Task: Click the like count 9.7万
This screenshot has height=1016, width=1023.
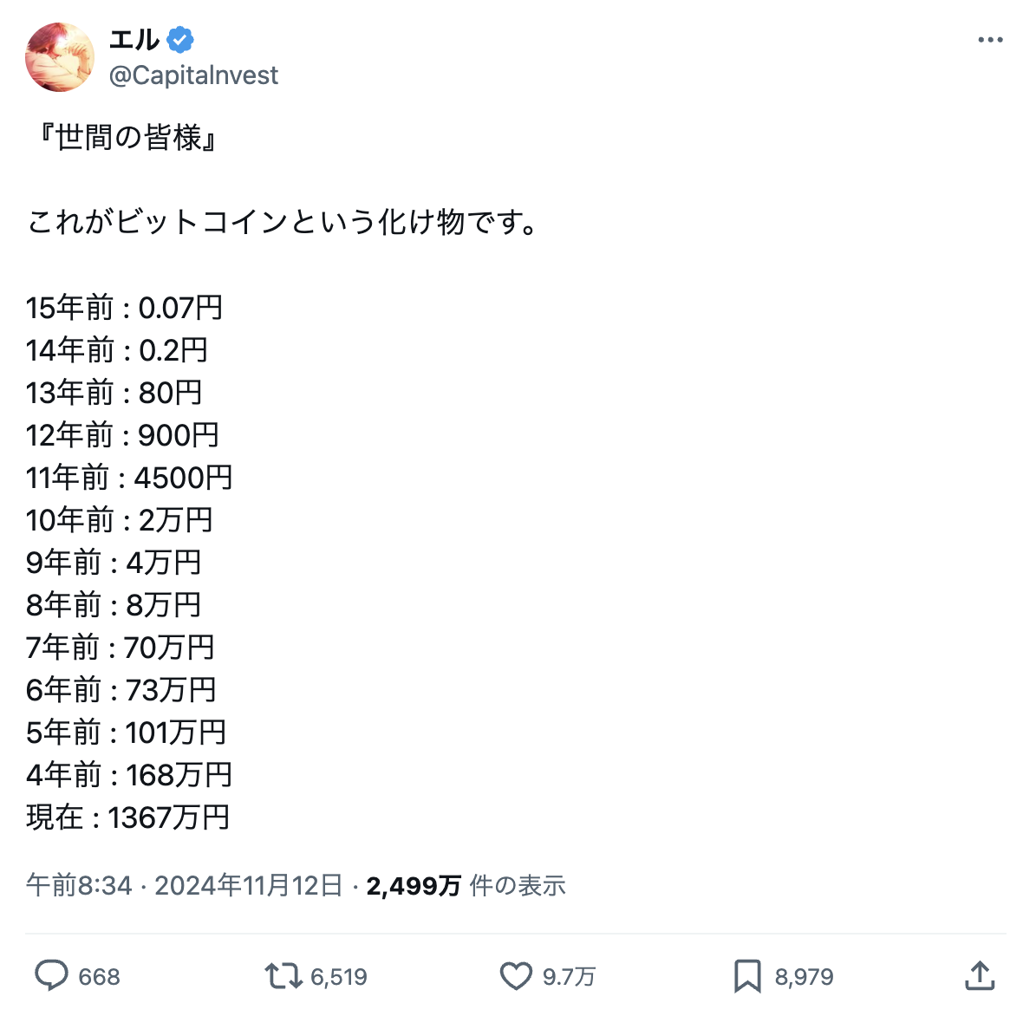Action: coord(568,976)
